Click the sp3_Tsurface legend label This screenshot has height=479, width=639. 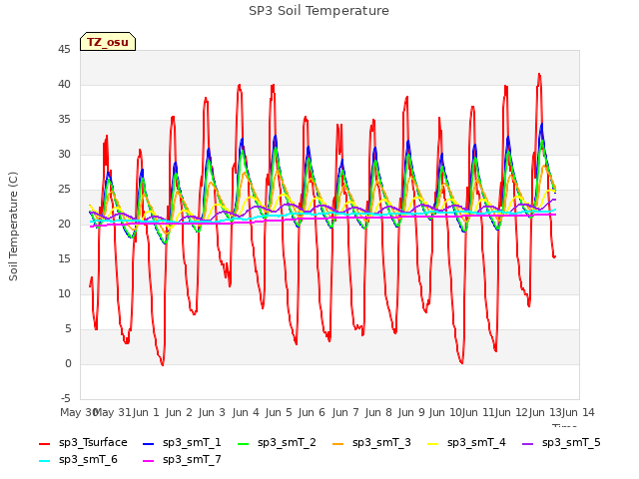93,443
